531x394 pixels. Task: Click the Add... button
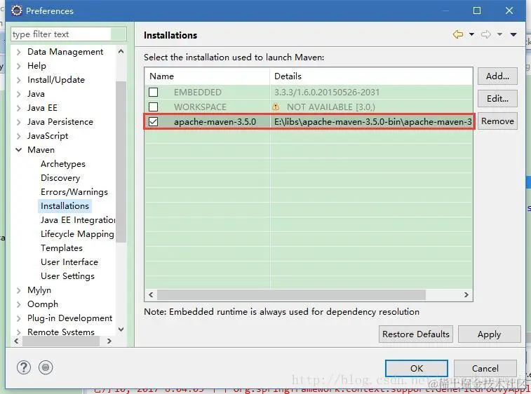(x=497, y=76)
